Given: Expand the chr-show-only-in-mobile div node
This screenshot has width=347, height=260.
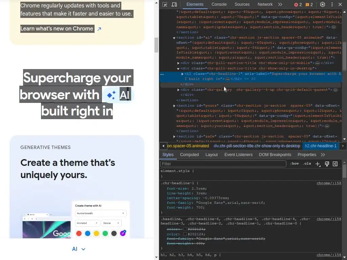Looking at the screenshot, I should tap(178, 63).
